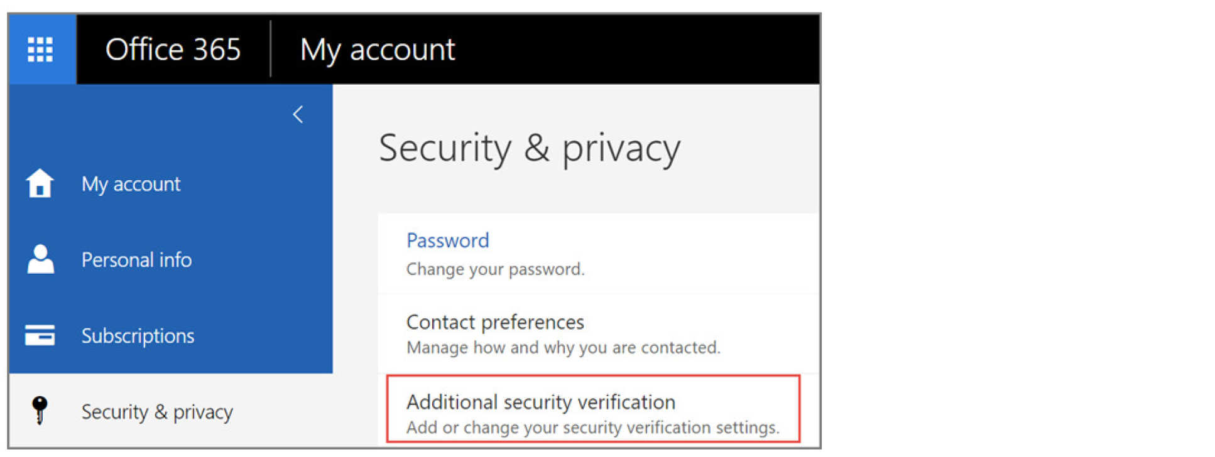Click the key icon for Security & privacy
The width and height of the screenshot is (1215, 457).
[x=40, y=411]
